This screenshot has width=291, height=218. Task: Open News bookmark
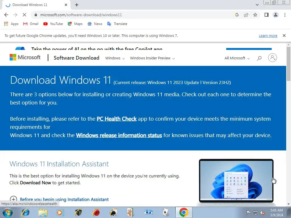click(x=95, y=24)
